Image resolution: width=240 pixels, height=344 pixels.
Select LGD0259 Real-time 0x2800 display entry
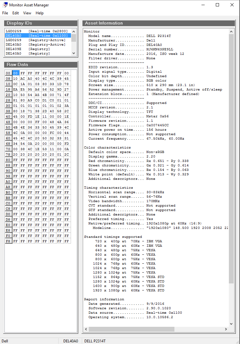tap(37, 31)
